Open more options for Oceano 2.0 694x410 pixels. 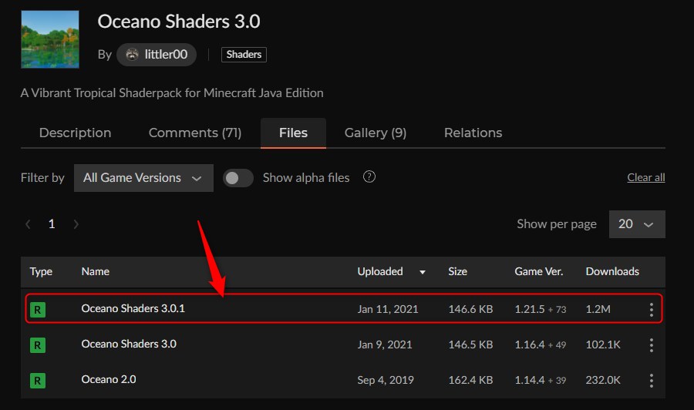point(651,381)
